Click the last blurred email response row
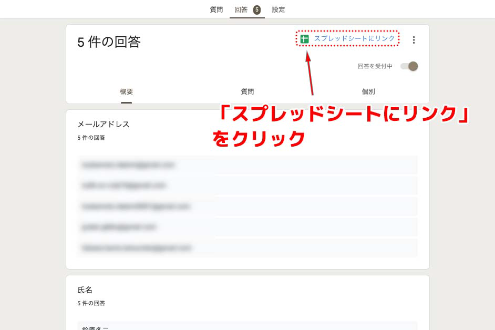This screenshot has width=495, height=330. [x=247, y=247]
